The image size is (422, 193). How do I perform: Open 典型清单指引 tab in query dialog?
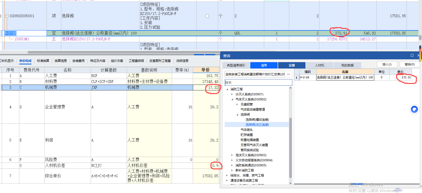(236, 65)
